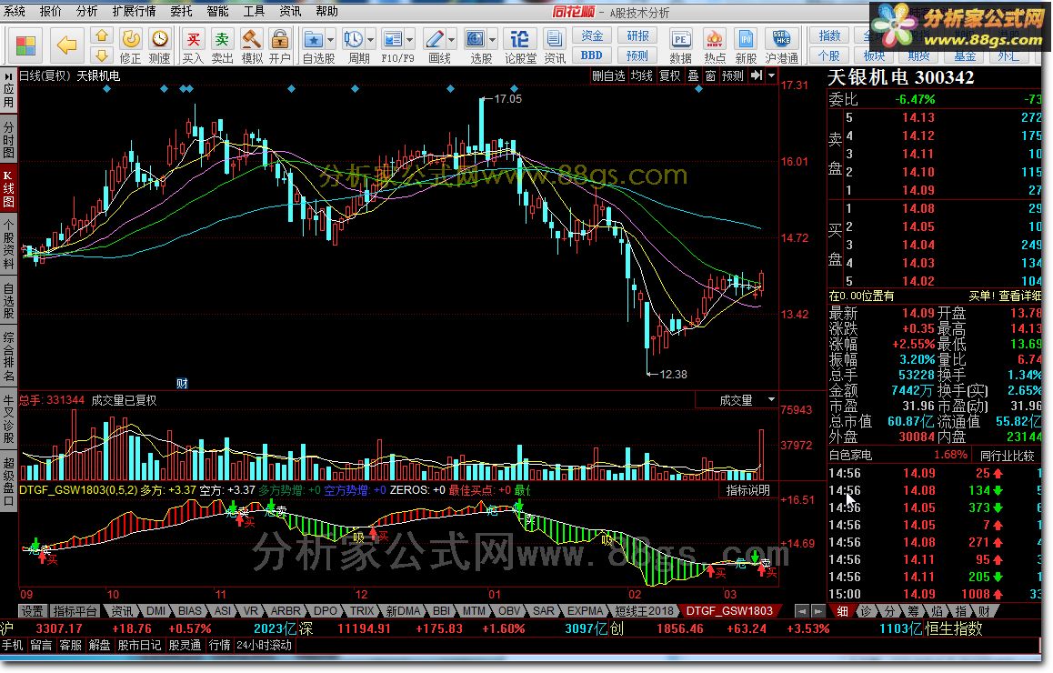
Task: Select K线图 in the left sidebar
Action: [9, 189]
